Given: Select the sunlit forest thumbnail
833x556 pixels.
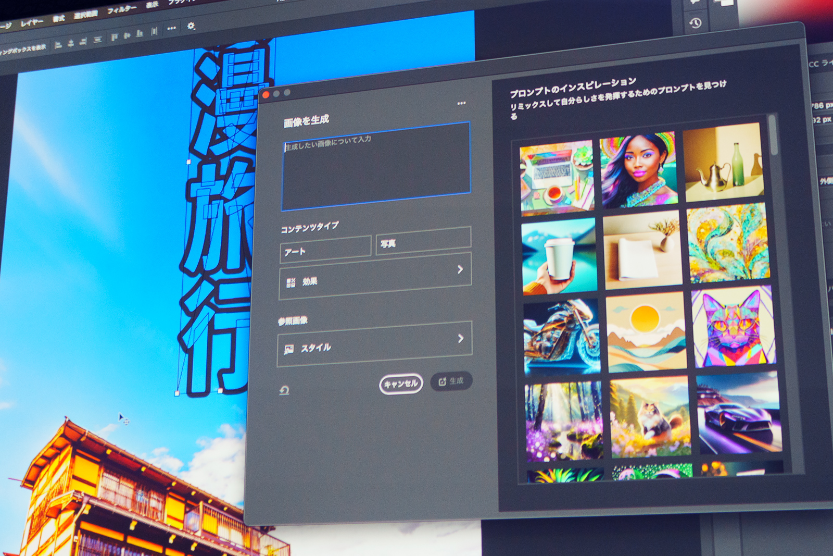Looking at the screenshot, I should click(x=564, y=421).
